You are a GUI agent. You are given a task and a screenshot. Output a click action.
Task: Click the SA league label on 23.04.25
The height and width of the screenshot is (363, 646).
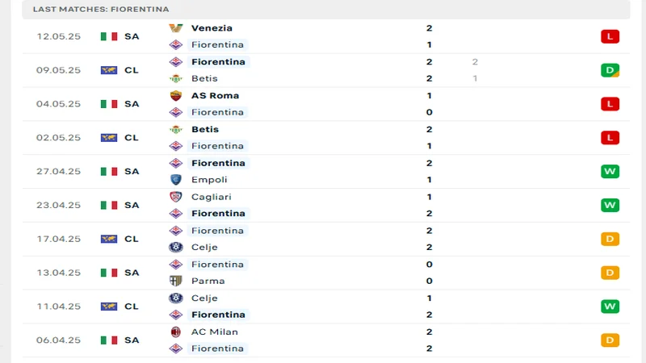(x=132, y=205)
